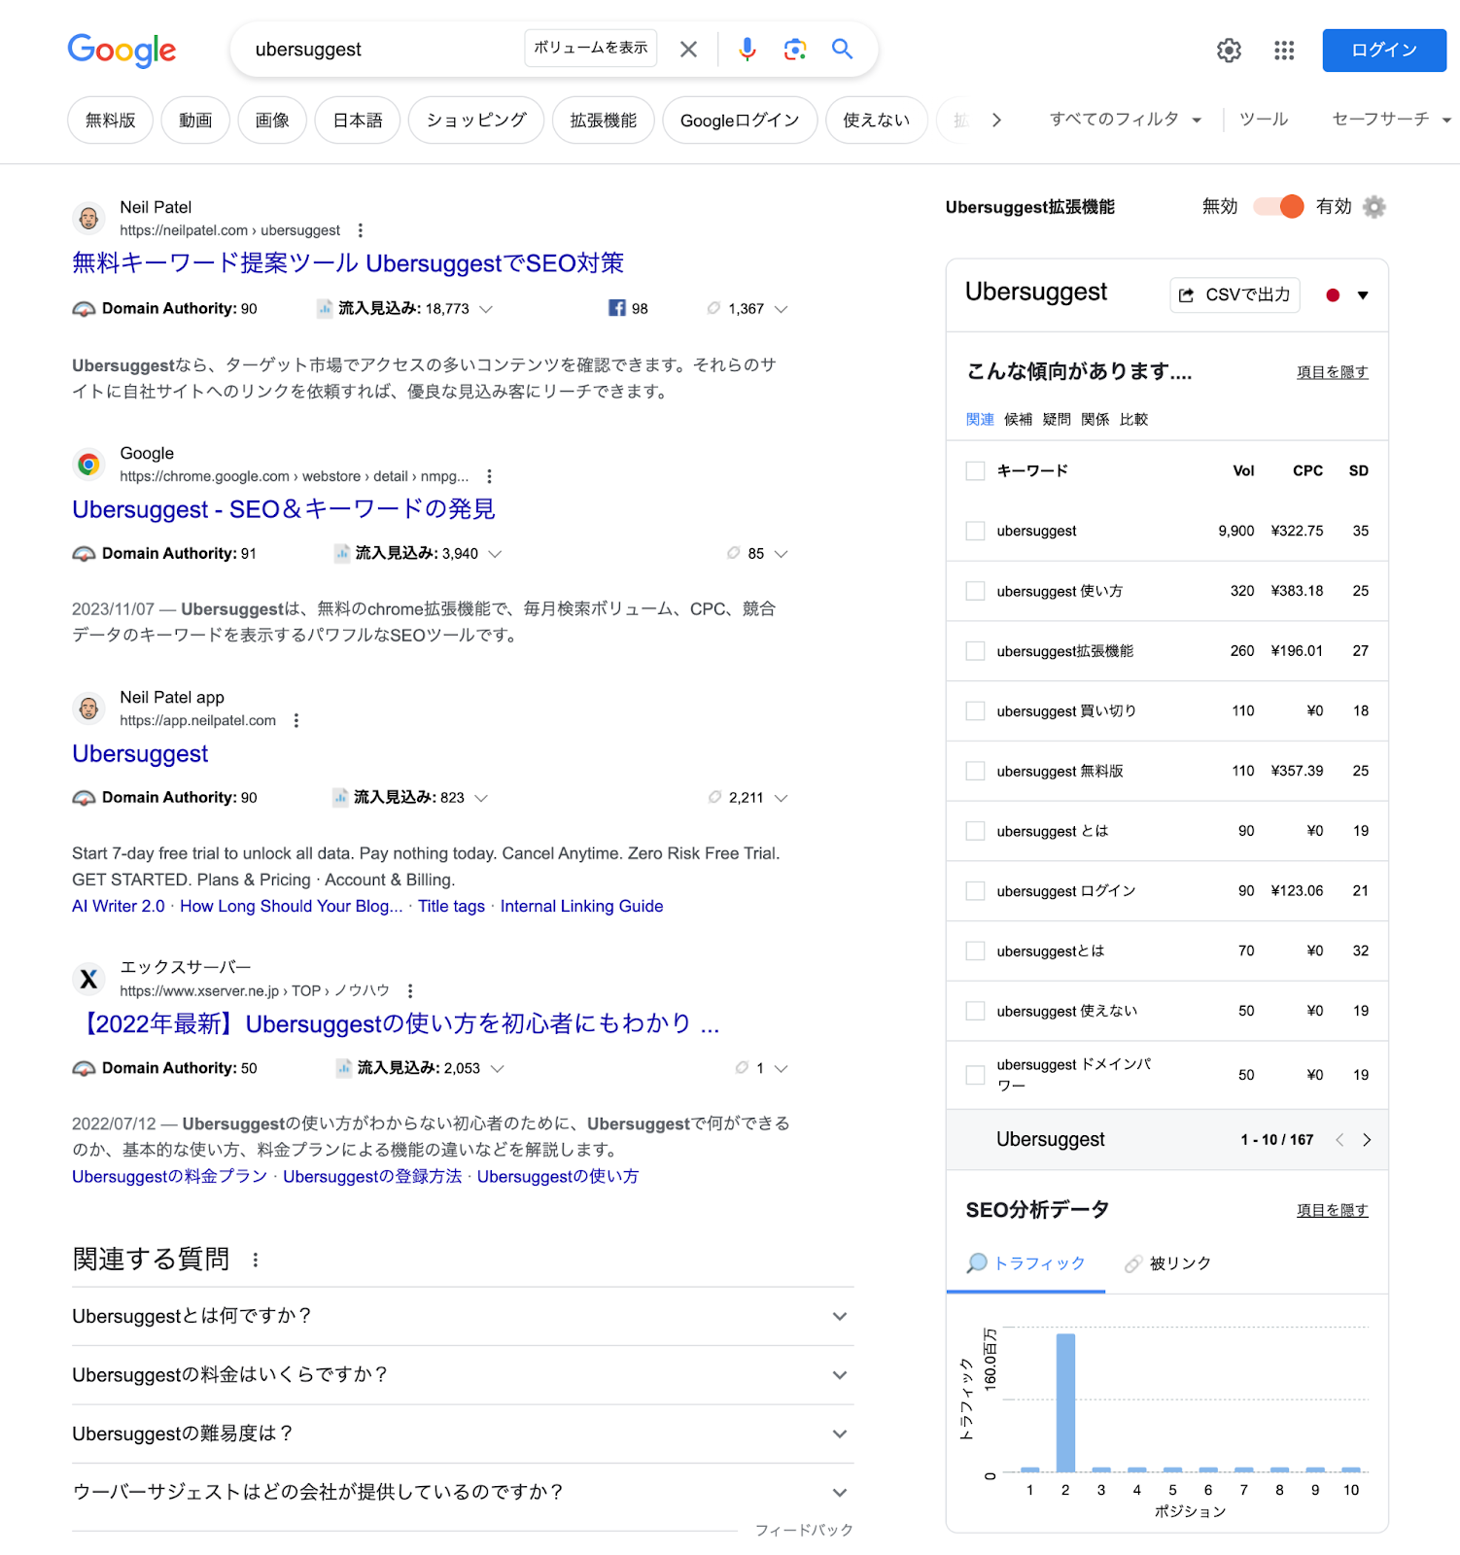Check the ubersuggest 買い切り checkbox
This screenshot has height=1555, width=1460.
(975, 711)
